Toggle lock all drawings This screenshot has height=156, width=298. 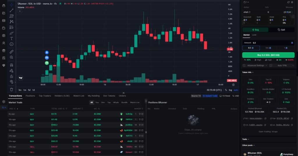(x=11, y=76)
